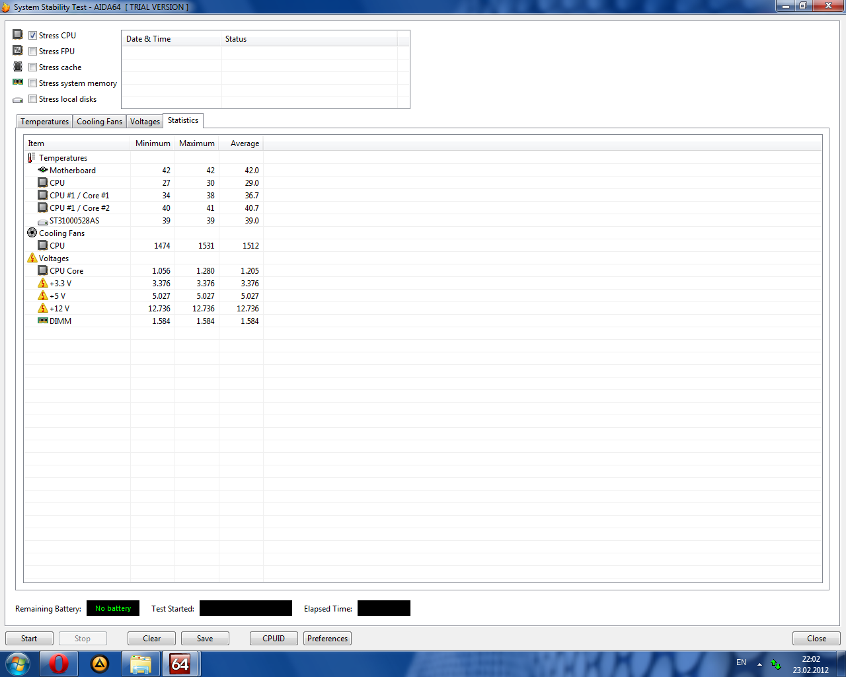Viewport: 846px width, 677px height.
Task: Click the chip icon on the CPU fan row
Action: [x=43, y=245]
